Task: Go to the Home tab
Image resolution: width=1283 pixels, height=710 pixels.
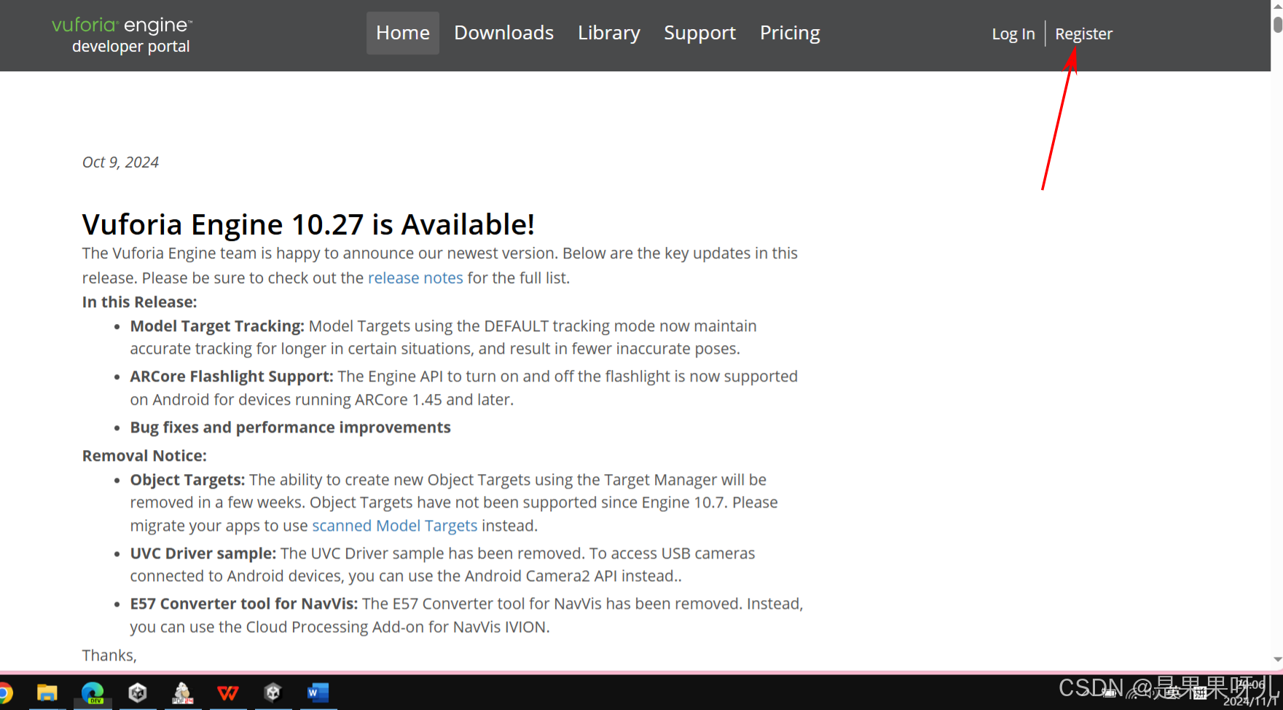Action: click(403, 33)
